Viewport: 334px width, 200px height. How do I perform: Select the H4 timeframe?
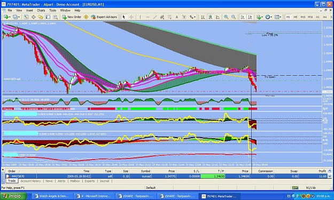(325, 17)
